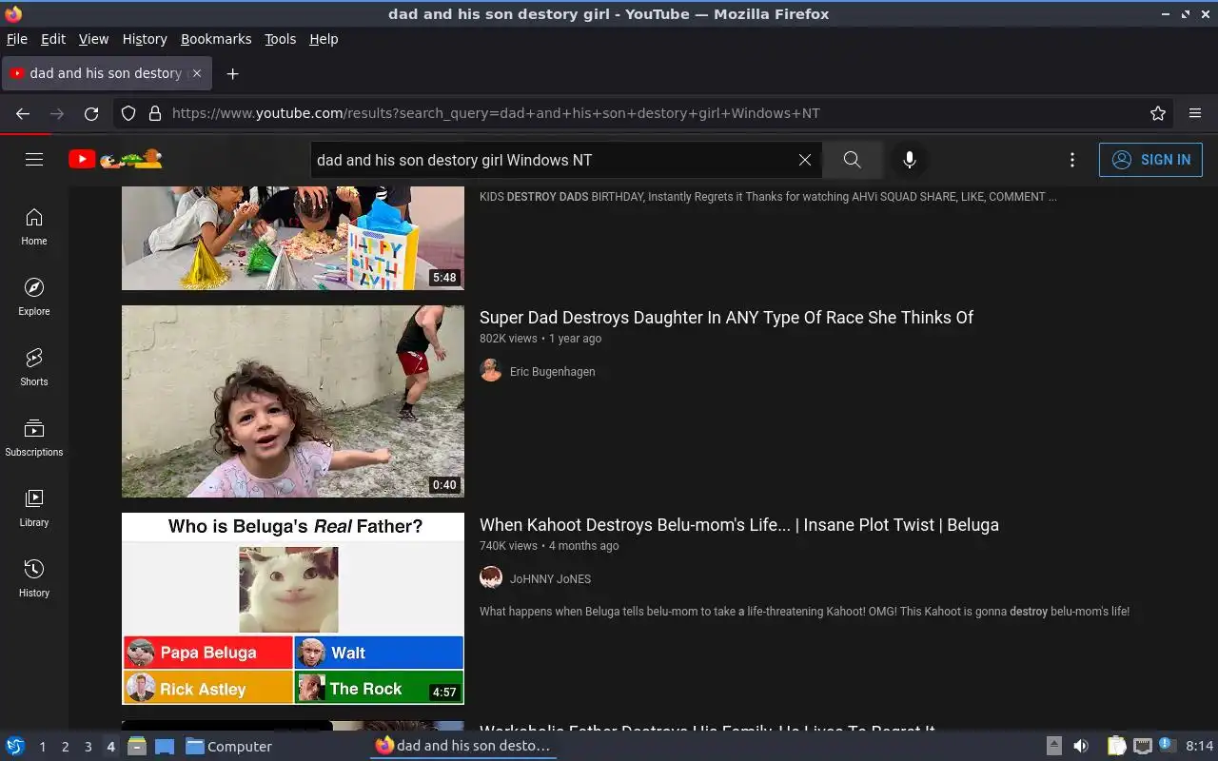Open the YouTube hamburger guide menu
Image resolution: width=1218 pixels, height=761 pixels.
pyautogui.click(x=34, y=160)
